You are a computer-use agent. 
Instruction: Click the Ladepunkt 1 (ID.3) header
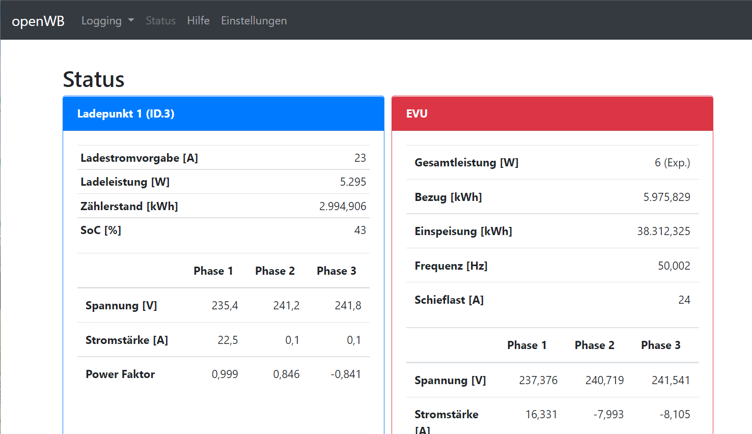(x=125, y=113)
